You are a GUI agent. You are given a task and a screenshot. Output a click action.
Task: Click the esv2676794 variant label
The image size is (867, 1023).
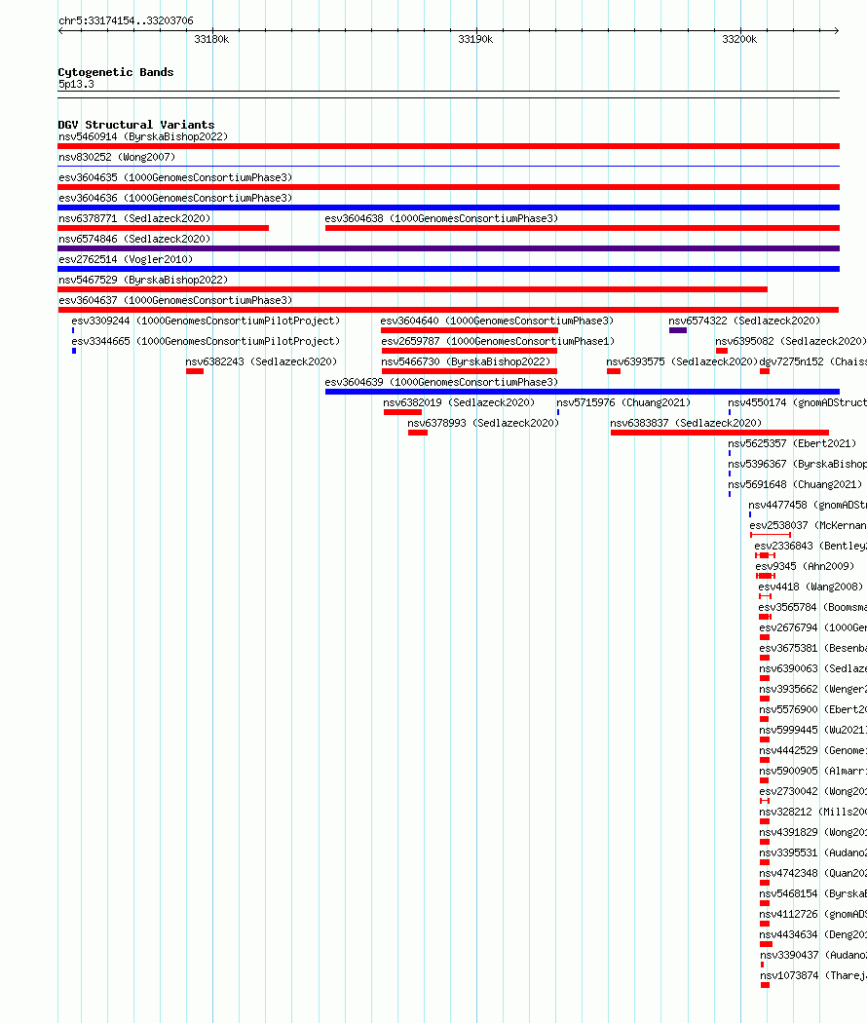point(812,627)
